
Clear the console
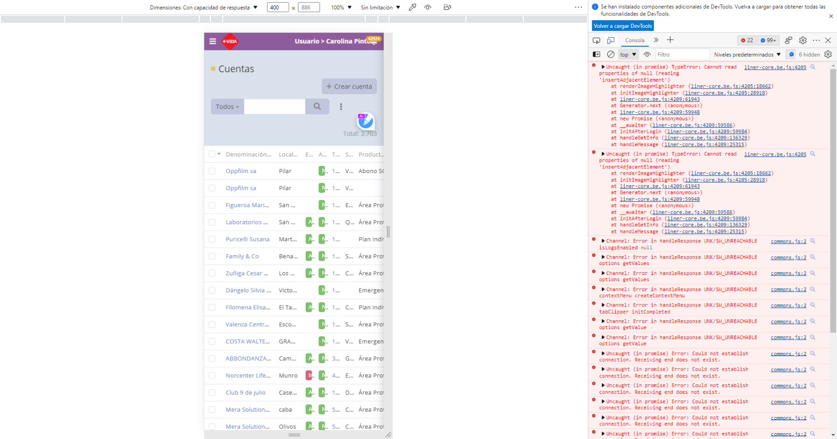pos(611,55)
